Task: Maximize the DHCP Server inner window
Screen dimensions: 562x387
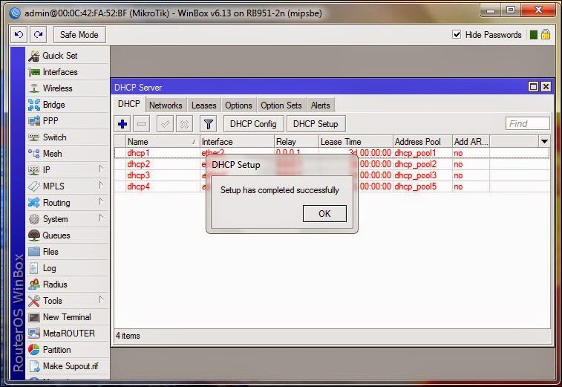Action: click(533, 87)
